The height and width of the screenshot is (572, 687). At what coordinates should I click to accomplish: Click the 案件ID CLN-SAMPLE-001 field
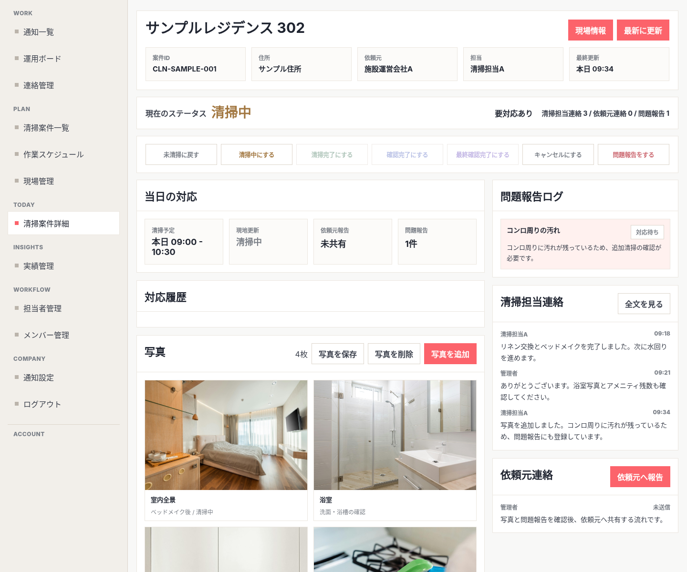click(x=196, y=64)
